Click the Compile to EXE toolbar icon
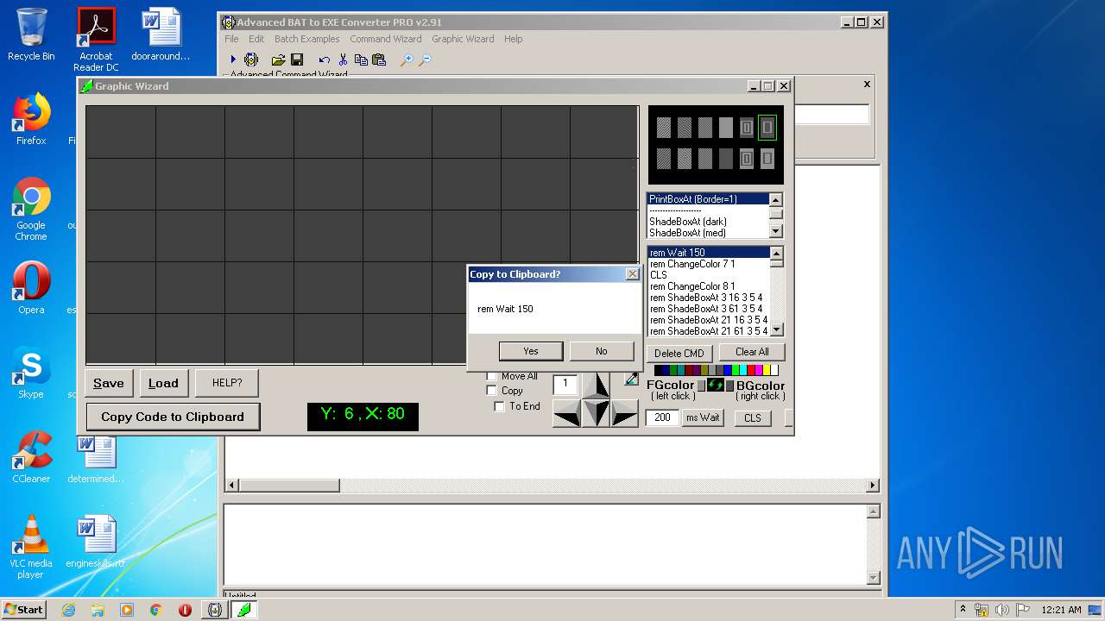 (x=251, y=60)
